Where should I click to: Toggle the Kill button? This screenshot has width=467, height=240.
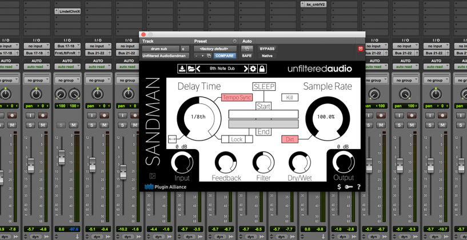pos(290,97)
